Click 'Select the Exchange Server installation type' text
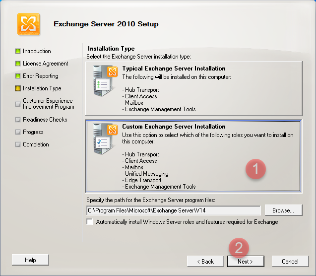This screenshot has width=316, height=276. coord(139,57)
